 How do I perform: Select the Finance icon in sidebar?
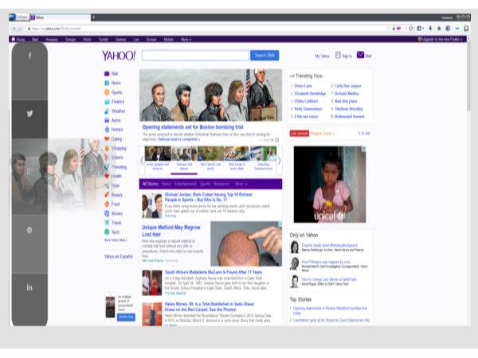(107, 102)
